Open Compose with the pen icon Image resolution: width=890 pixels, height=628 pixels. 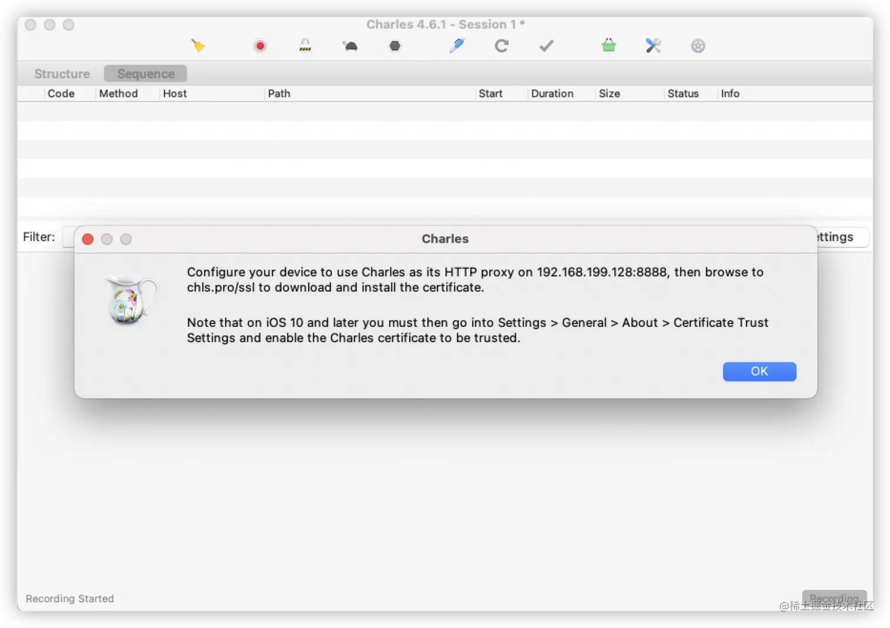coord(457,45)
